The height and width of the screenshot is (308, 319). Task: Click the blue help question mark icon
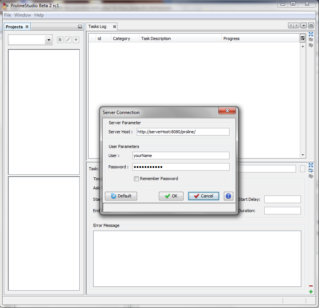tap(228, 196)
